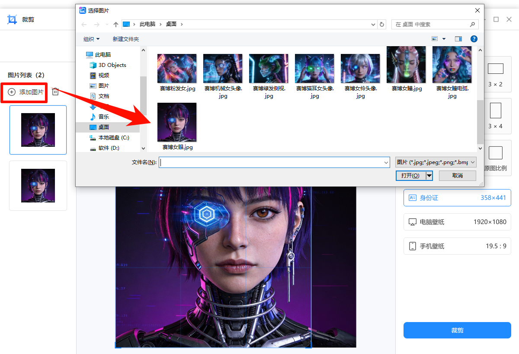The height and width of the screenshot is (354, 519).
Task: Select the 3 × 2 crop ratio
Action: point(496,73)
